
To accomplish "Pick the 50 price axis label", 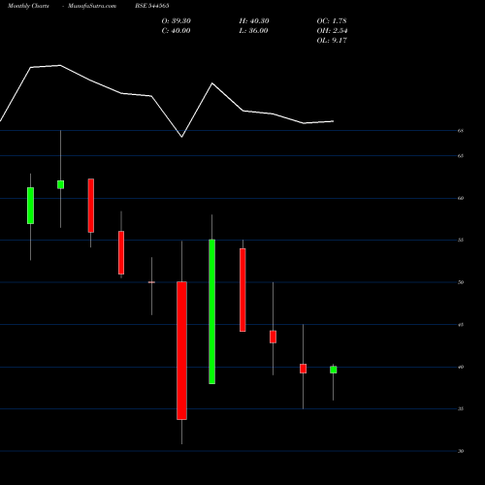I will click(461, 282).
